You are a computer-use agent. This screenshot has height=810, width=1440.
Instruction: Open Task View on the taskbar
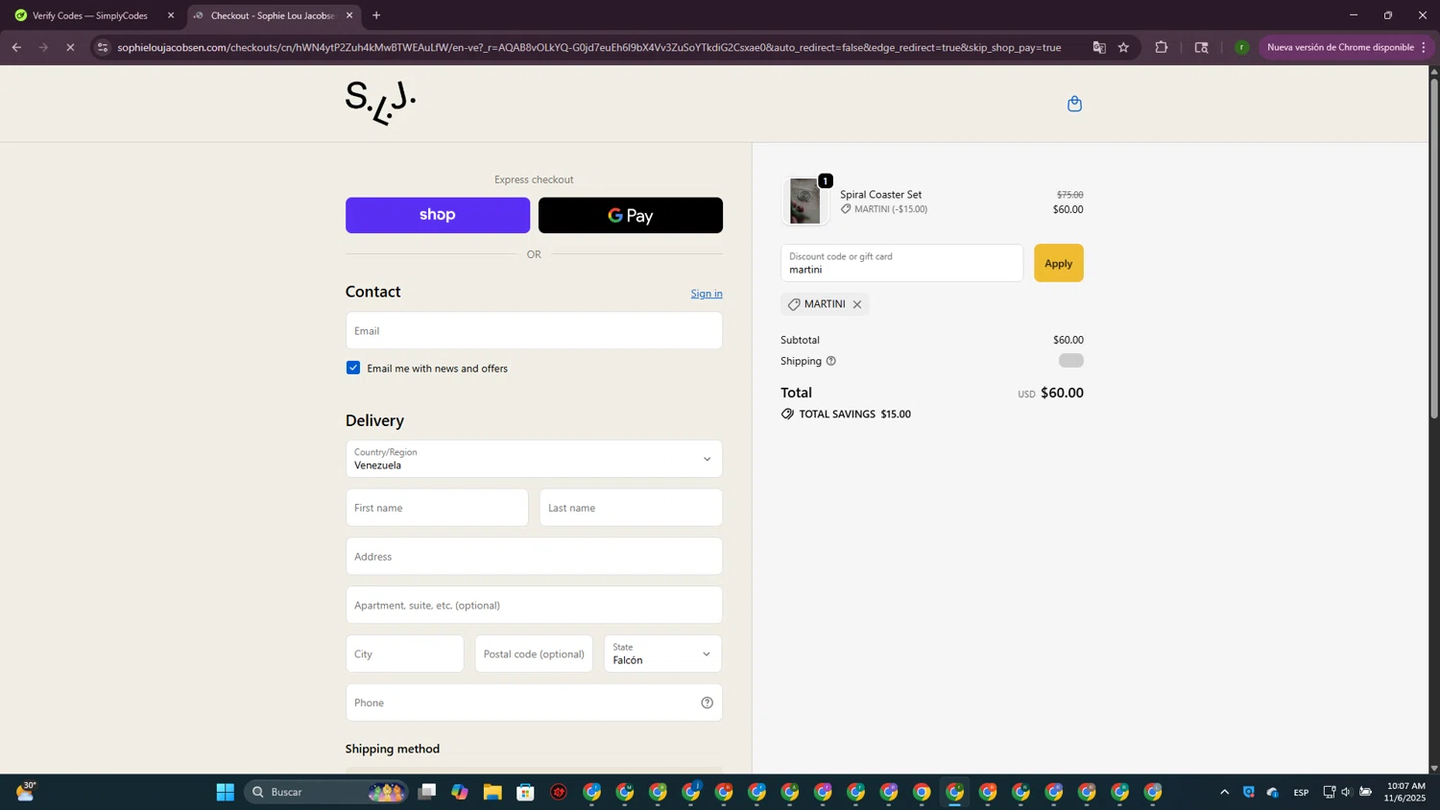(427, 792)
